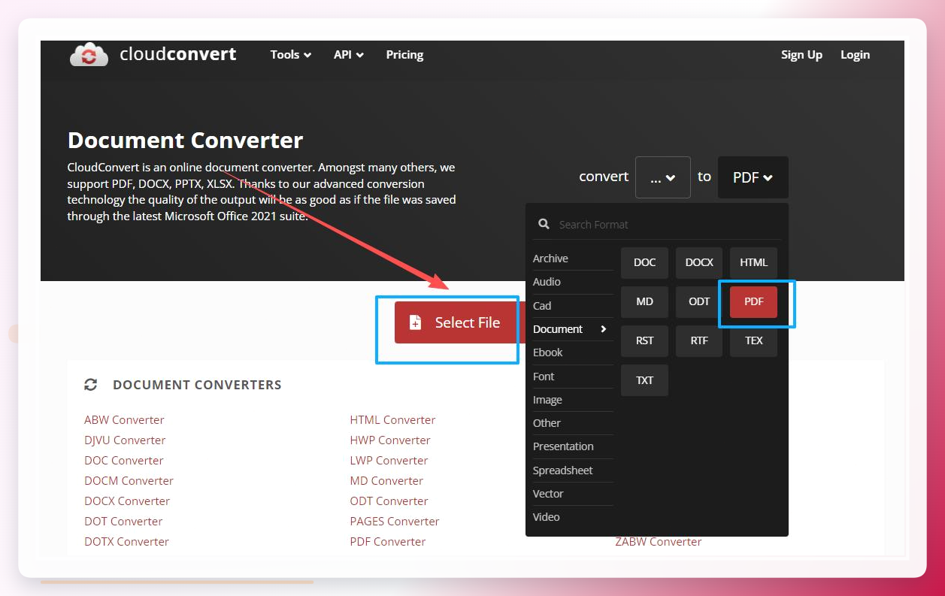Choose the ODT format button
Image resolution: width=945 pixels, height=596 pixels.
699,301
